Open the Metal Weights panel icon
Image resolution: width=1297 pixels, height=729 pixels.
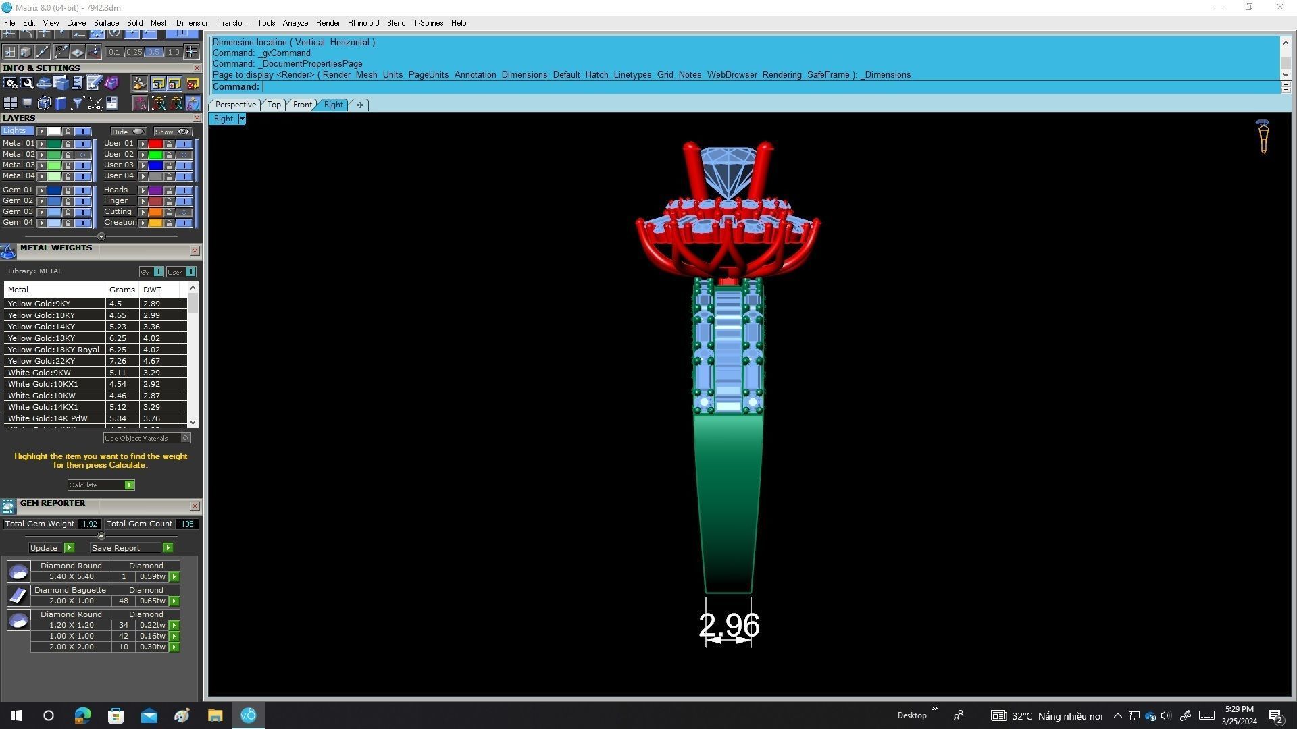[8, 252]
